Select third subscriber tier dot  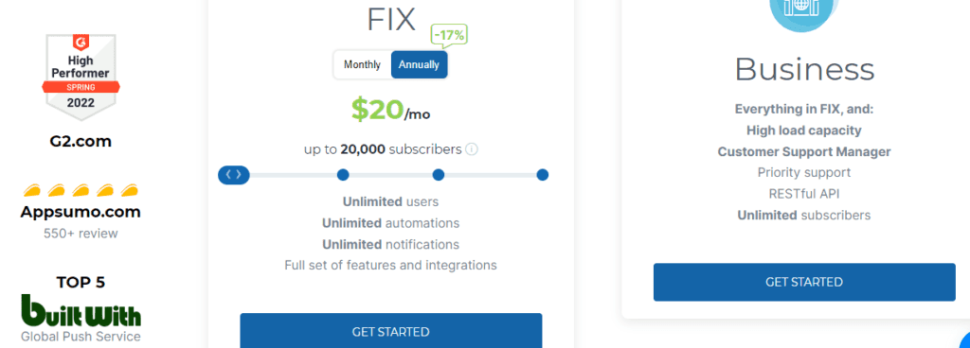pyautogui.click(x=439, y=175)
